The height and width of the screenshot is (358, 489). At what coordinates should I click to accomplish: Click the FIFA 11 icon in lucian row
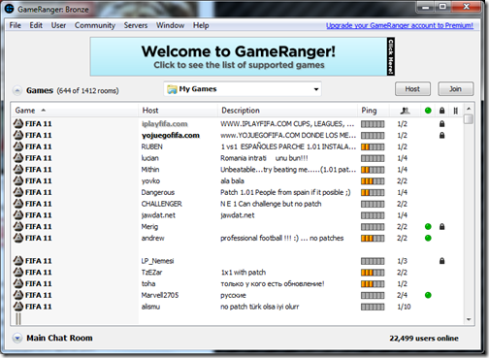pos(18,158)
